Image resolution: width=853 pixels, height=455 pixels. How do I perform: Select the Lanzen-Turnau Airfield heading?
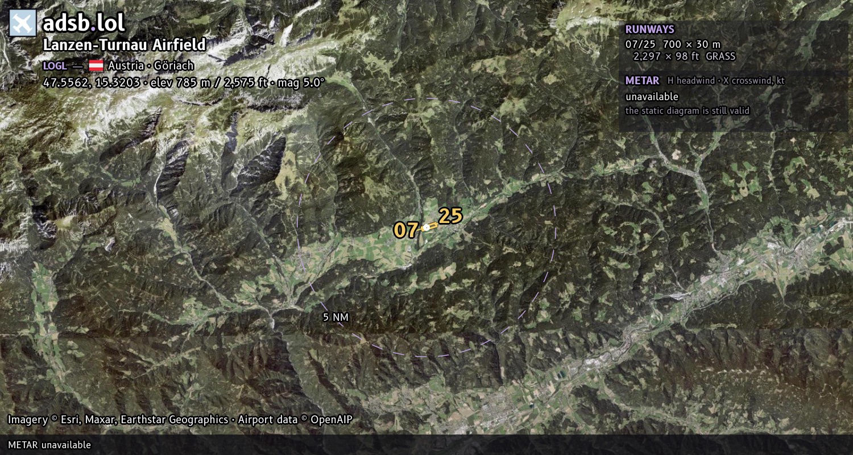coord(125,45)
